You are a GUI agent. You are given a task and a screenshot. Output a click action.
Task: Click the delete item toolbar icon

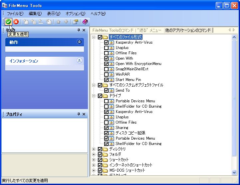49,22
